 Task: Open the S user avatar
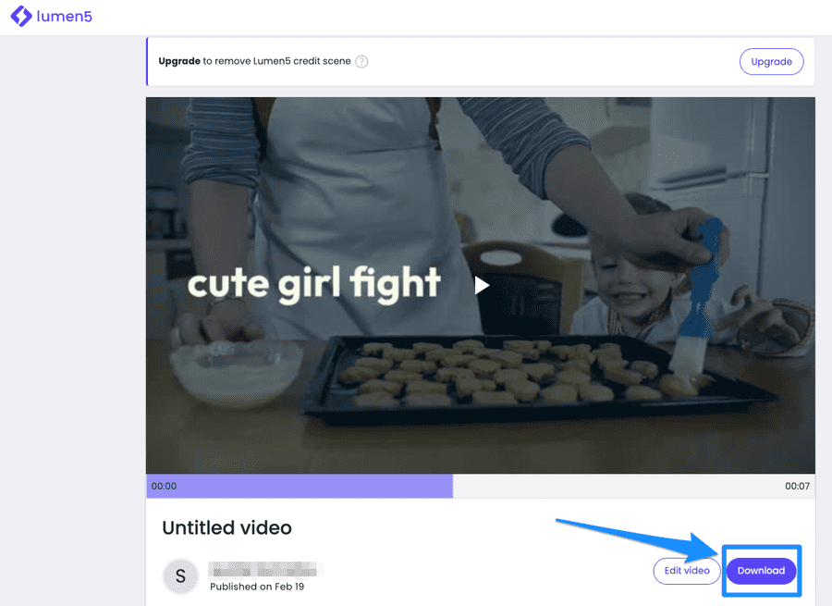tap(180, 575)
